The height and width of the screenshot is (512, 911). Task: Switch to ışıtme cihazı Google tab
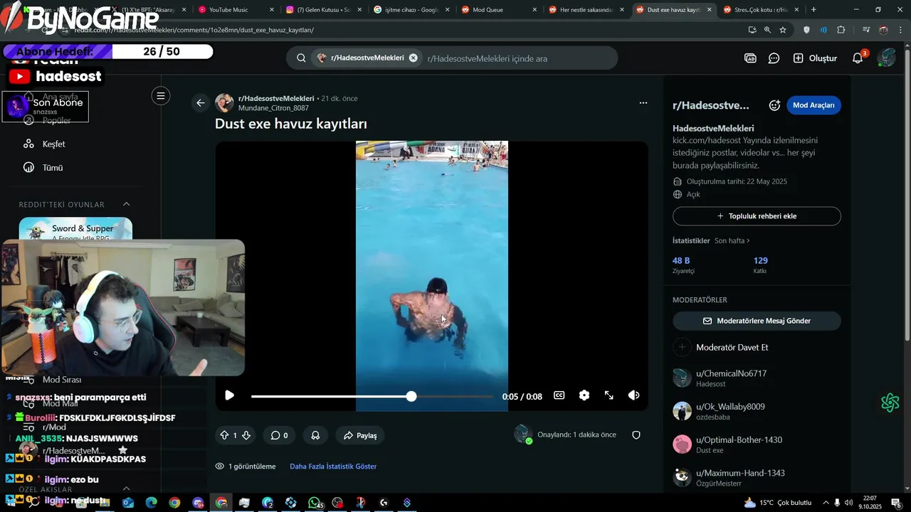tap(412, 10)
